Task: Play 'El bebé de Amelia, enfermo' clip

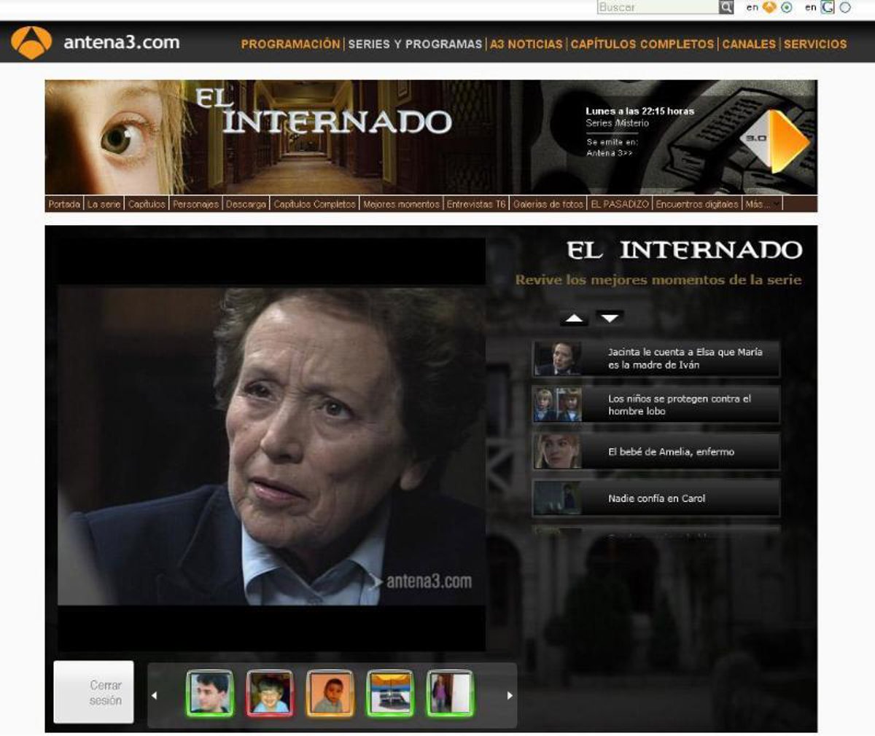Action: click(656, 452)
